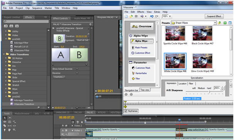Toggle Video 2 track eye visibility

63,126
